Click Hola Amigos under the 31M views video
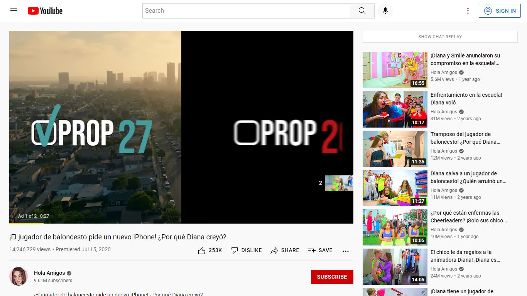Viewport: 527px width, 296px height. click(444, 112)
